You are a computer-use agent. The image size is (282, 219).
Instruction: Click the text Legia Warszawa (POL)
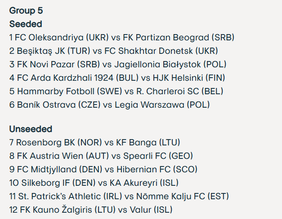[x=162, y=105]
